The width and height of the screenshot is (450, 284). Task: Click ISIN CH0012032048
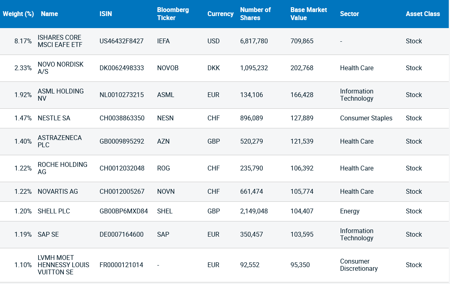point(122,168)
